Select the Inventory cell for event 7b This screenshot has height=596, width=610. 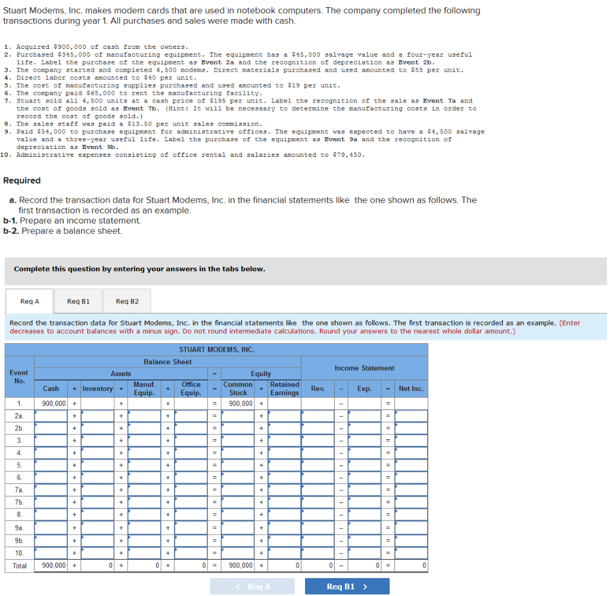click(98, 502)
